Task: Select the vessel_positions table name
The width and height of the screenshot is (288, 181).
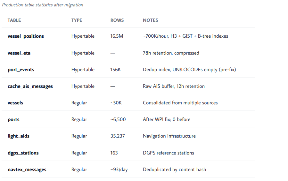Action: [x=26, y=36]
